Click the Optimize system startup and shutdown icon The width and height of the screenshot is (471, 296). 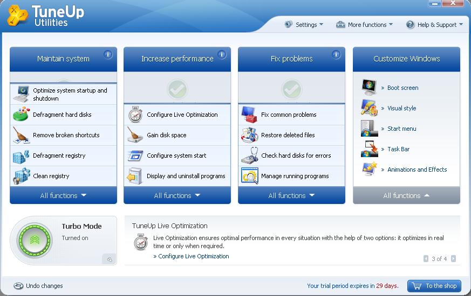tap(21, 94)
